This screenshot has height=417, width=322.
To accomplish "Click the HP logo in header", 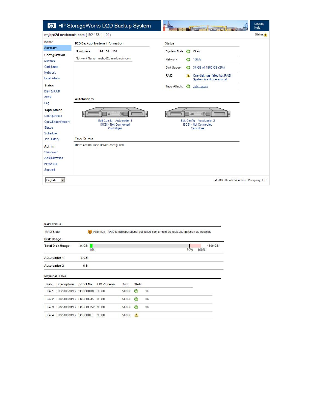I will (52, 26).
